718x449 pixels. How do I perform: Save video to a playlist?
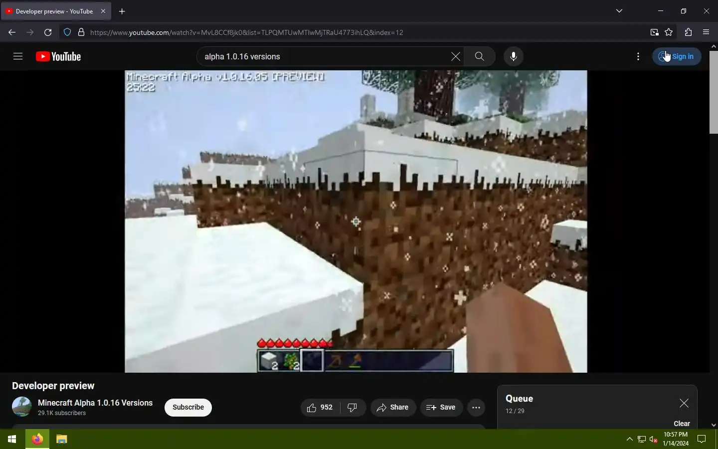click(441, 408)
